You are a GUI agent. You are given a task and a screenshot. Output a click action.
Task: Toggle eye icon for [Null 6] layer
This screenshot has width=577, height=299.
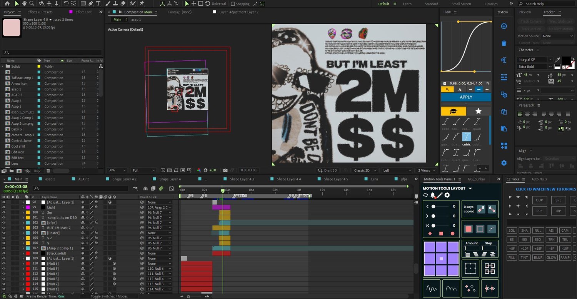coord(4,264)
